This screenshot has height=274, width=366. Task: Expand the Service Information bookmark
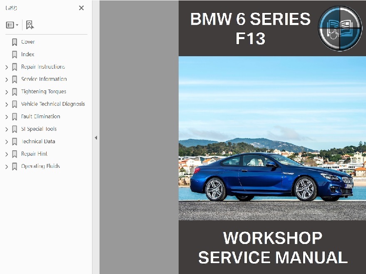pyautogui.click(x=7, y=80)
